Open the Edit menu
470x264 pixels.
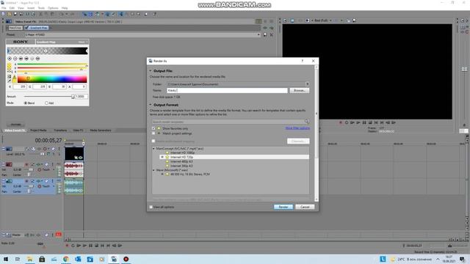12,8
